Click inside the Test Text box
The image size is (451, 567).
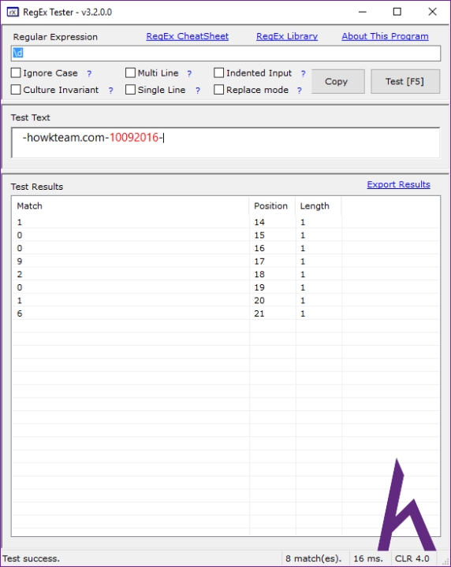225,143
